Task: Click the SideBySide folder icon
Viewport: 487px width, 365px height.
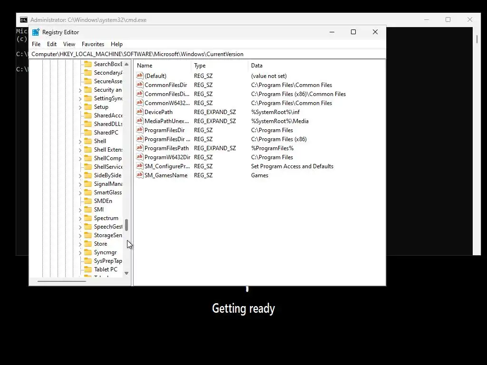Action: tap(88, 175)
